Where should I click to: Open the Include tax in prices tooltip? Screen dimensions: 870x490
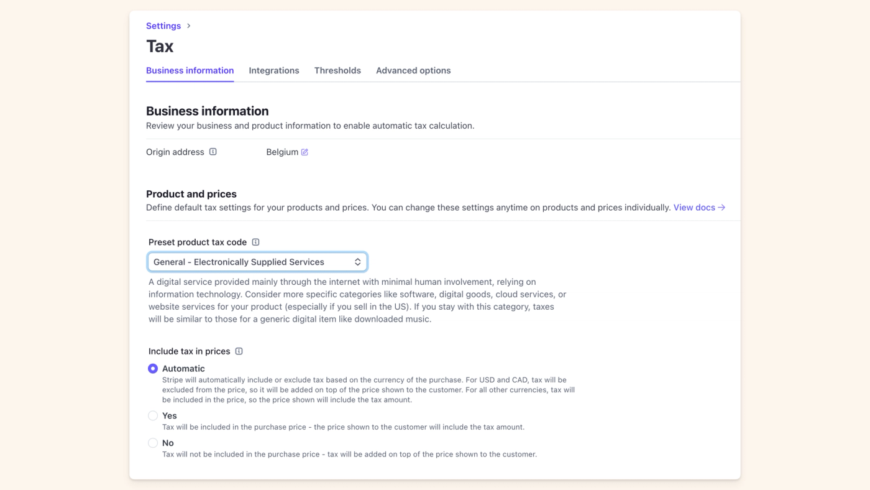click(239, 351)
